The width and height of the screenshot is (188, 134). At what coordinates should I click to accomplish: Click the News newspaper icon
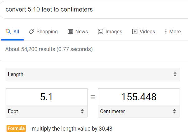[x=70, y=31]
